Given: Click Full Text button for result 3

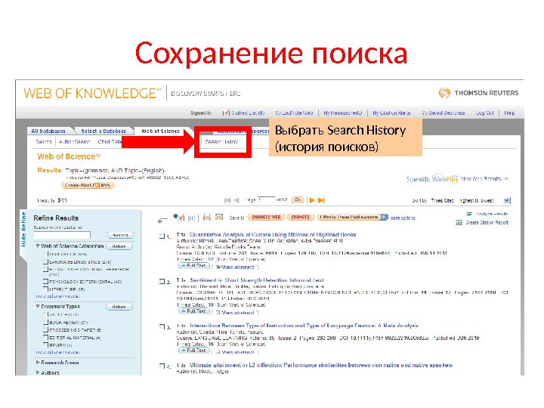Looking at the screenshot, I should (194, 351).
